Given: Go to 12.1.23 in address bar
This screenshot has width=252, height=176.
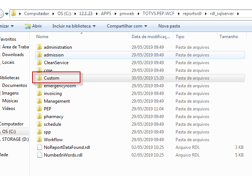Looking at the screenshot, I should click(86, 14).
